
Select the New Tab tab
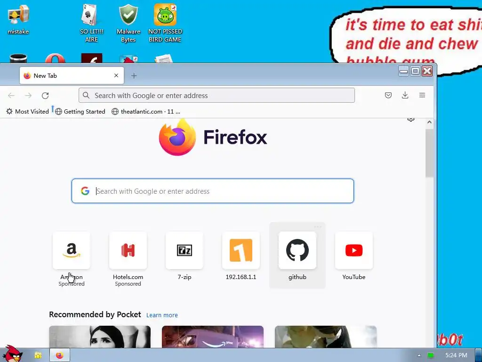[x=72, y=75]
